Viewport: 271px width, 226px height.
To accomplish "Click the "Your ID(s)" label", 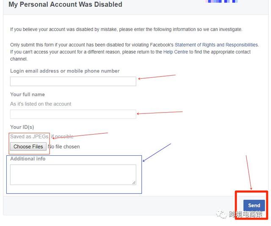I will pos(22,127).
